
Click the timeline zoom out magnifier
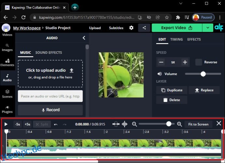coord(134,124)
